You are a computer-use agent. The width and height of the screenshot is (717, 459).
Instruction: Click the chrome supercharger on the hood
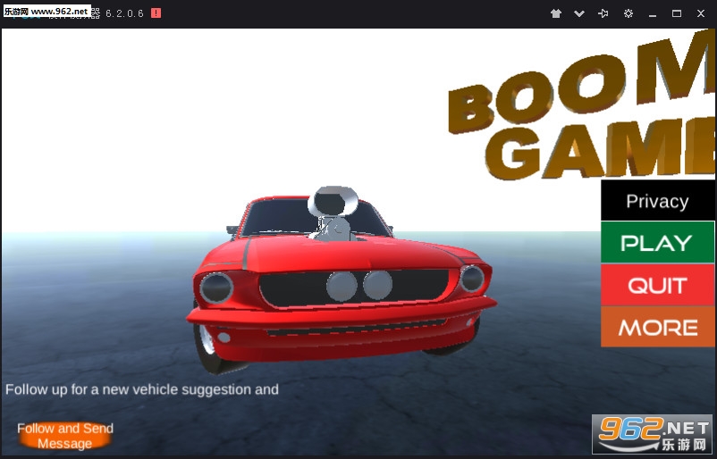tap(331, 213)
